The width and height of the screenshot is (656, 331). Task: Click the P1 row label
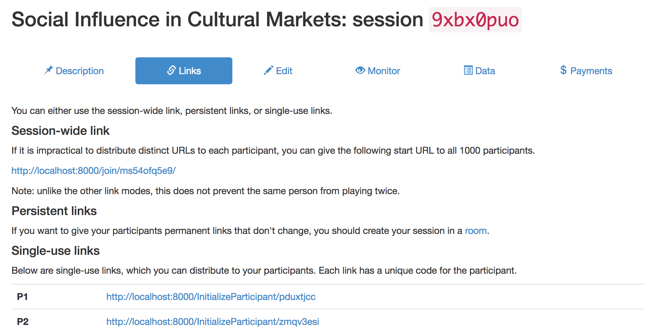pos(23,297)
